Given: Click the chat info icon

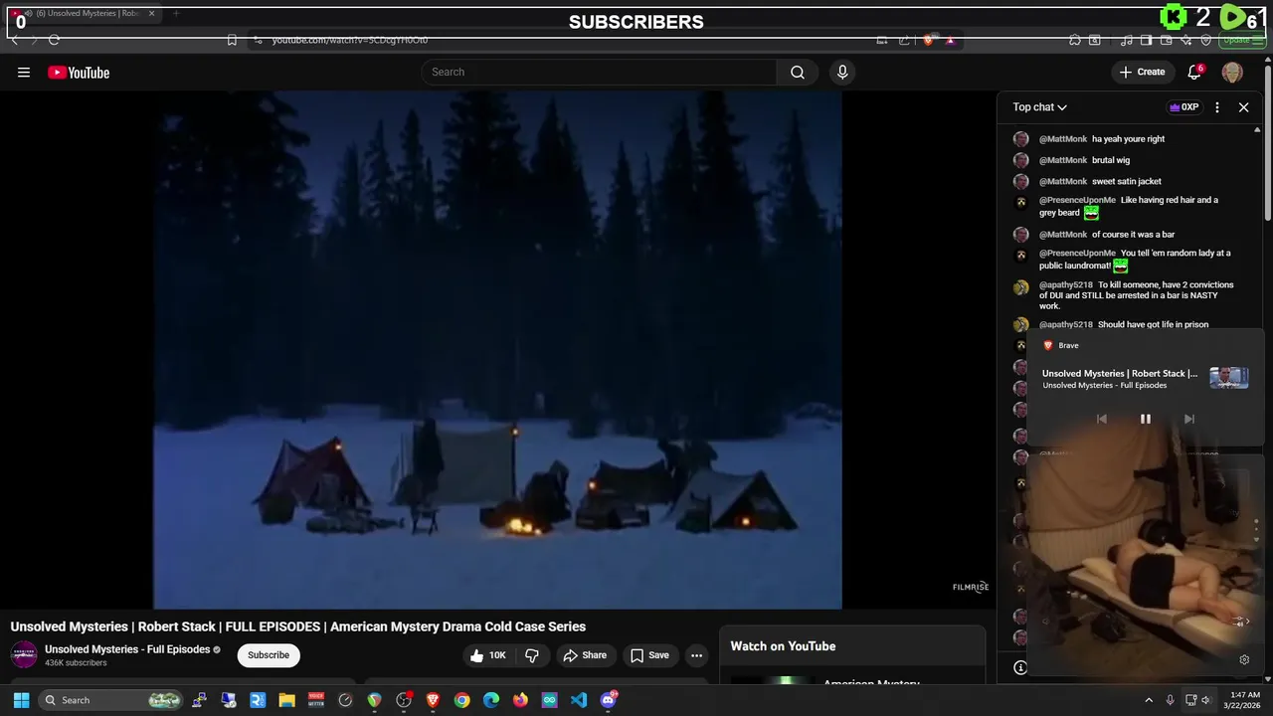Looking at the screenshot, I should (x=1020, y=667).
